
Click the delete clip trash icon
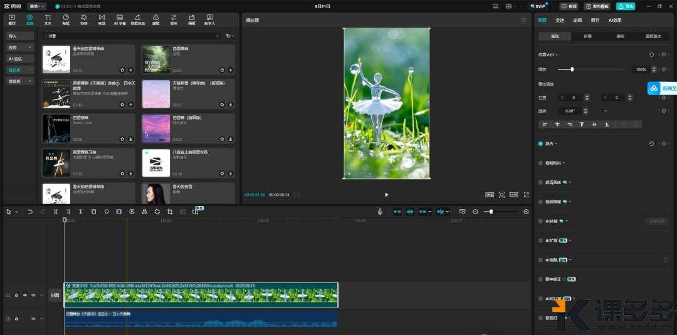point(93,212)
